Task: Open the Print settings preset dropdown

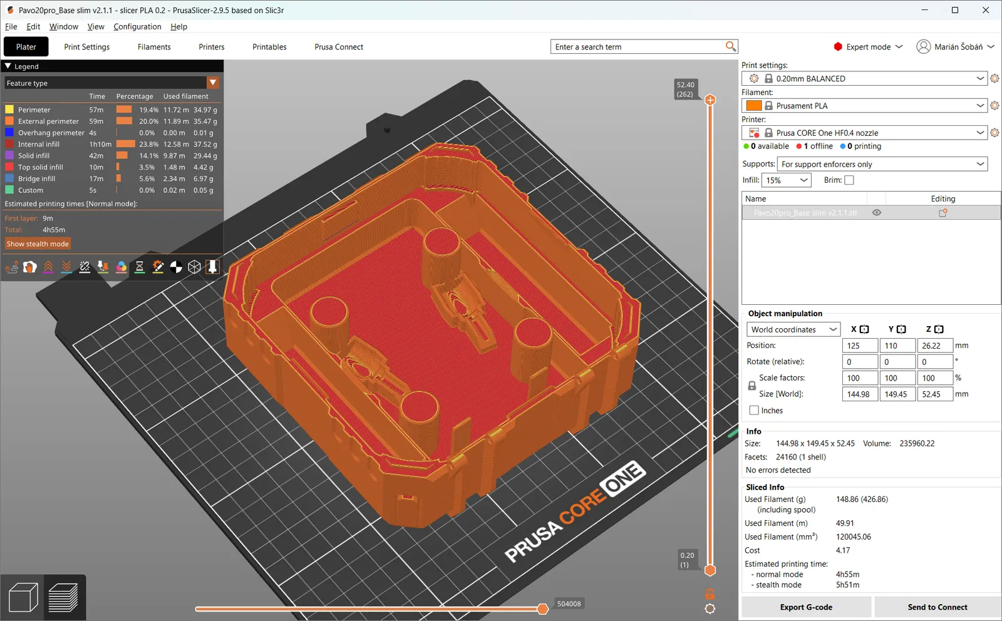Action: [864, 78]
